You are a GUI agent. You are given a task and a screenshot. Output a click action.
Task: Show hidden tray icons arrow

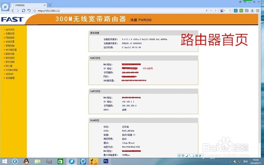click(x=230, y=162)
